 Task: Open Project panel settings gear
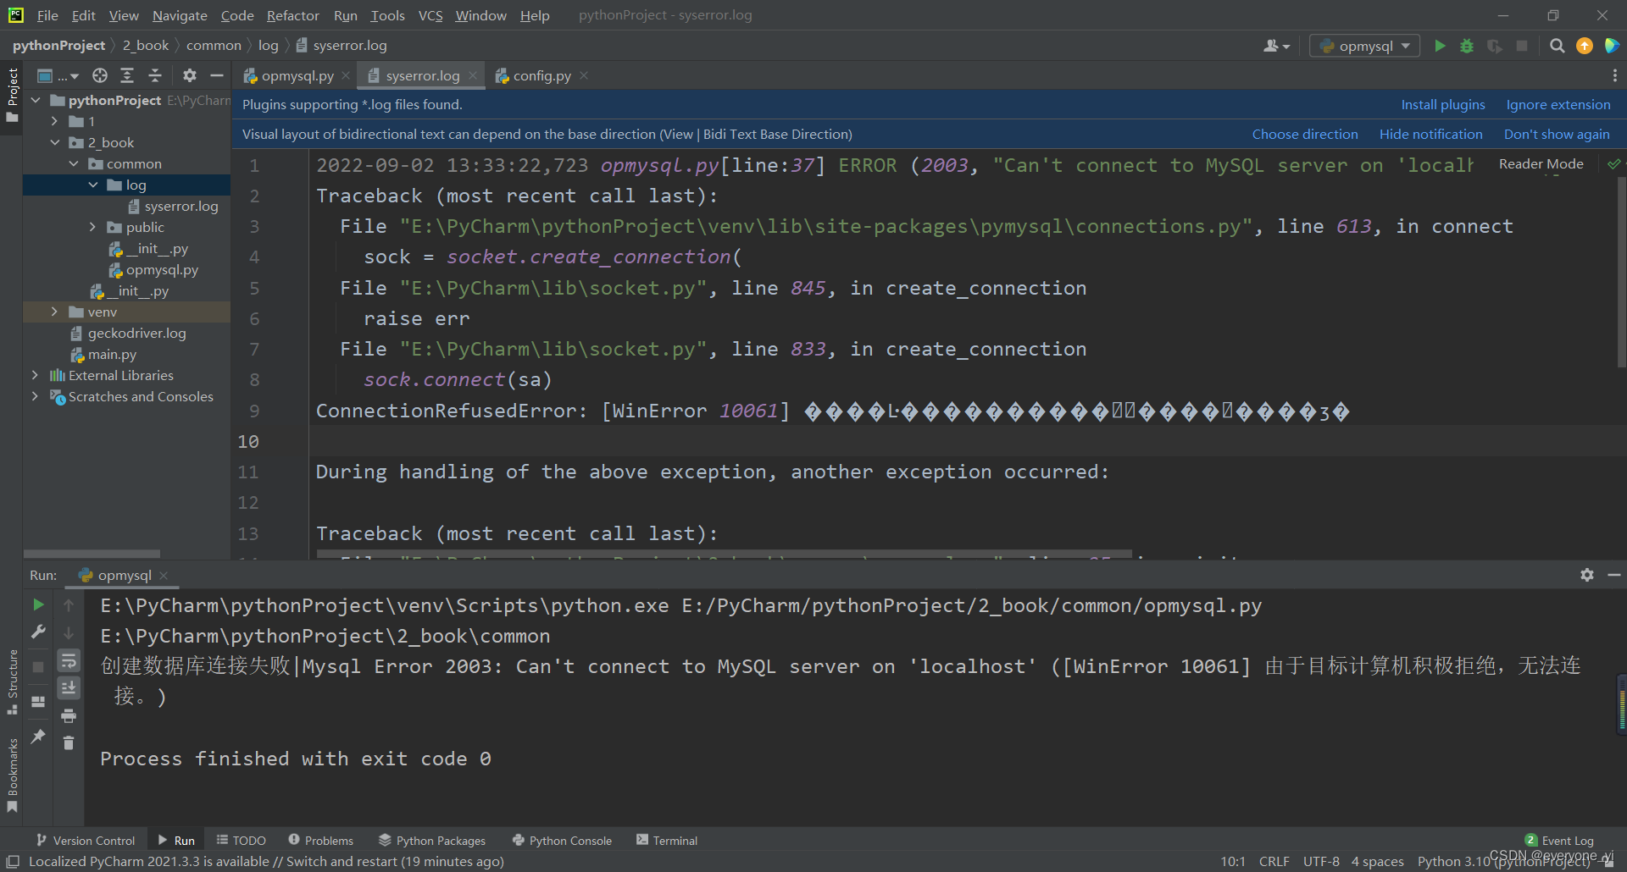coord(190,75)
